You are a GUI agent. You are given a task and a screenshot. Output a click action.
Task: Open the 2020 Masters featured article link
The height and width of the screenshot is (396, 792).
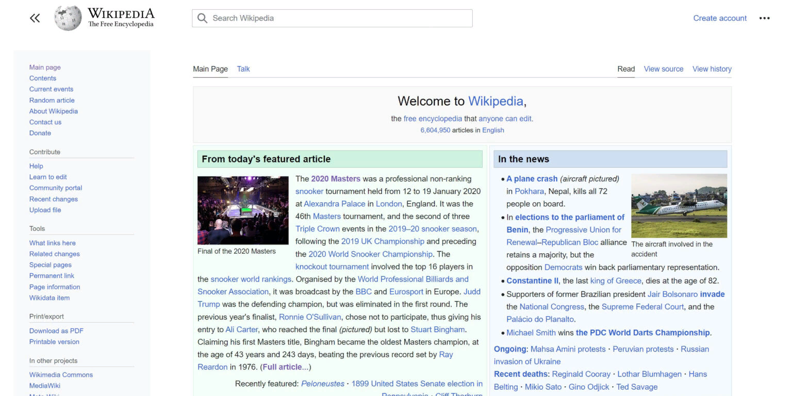(336, 179)
